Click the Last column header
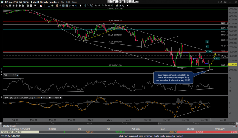The image size is (238, 138). 163,129
